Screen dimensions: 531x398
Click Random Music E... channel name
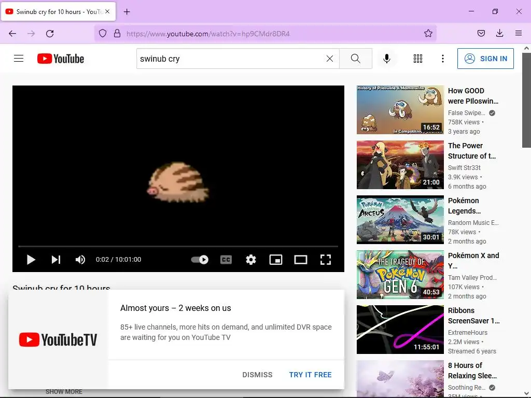[x=473, y=223]
